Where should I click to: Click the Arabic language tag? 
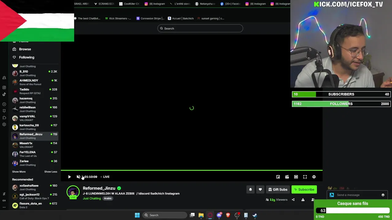[x=108, y=199]
